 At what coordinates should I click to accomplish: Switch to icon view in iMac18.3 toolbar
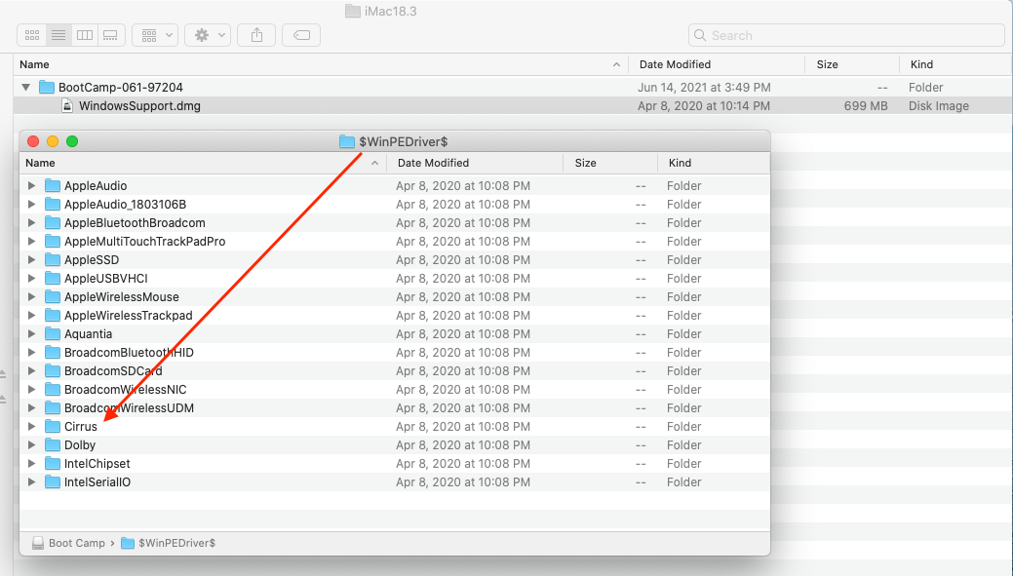32,35
